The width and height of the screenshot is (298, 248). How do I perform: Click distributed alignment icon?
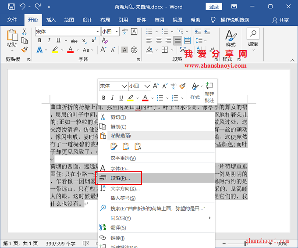tap(188, 40)
